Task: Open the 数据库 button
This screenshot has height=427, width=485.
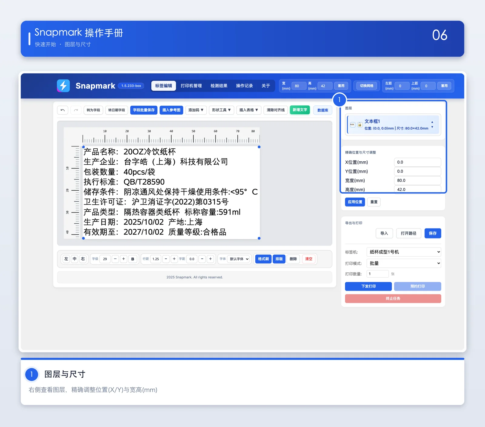Action: 323,110
